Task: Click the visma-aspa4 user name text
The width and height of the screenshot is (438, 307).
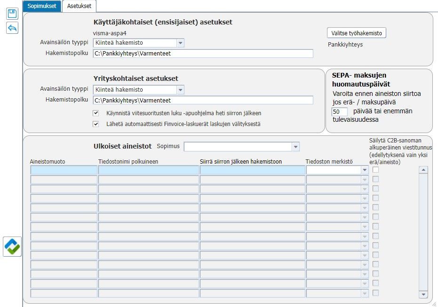Action: coord(110,33)
